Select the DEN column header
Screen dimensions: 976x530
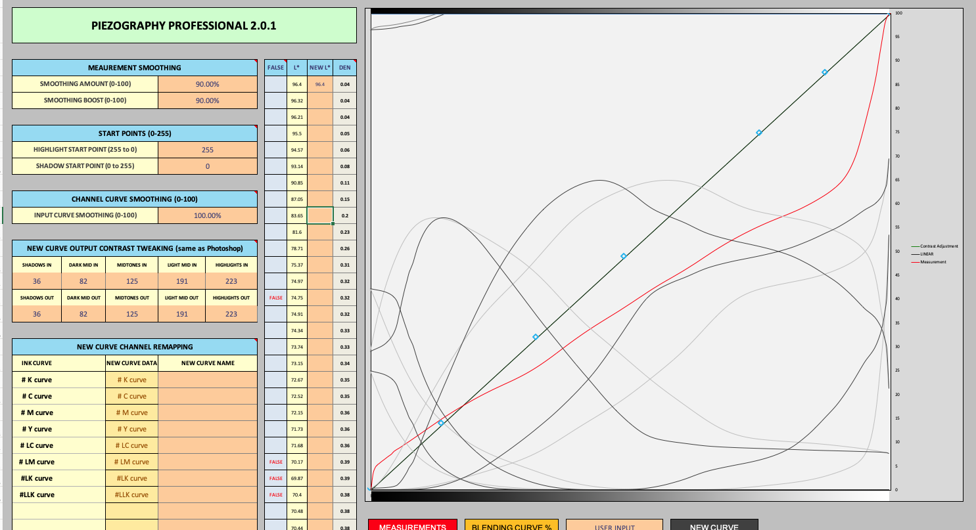[x=344, y=68]
